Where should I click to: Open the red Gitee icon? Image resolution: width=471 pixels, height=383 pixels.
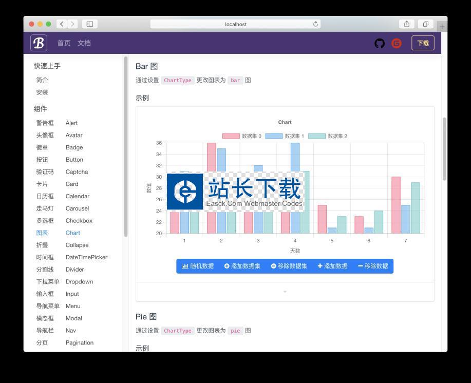[397, 43]
